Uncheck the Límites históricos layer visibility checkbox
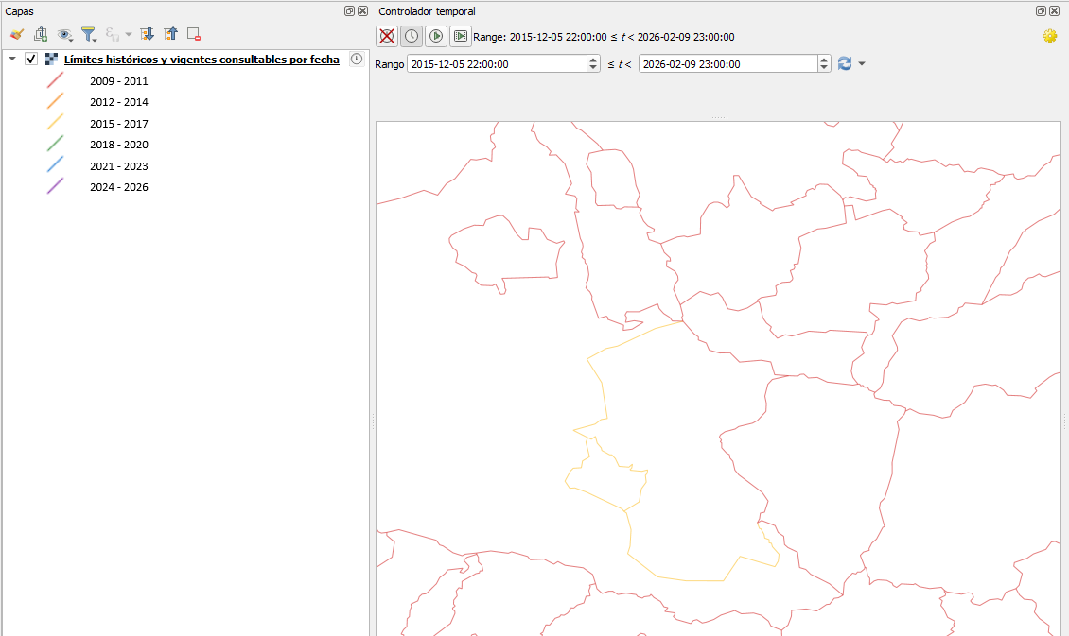 (31, 60)
